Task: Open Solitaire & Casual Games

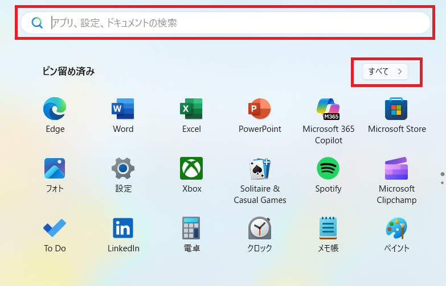Action: tap(260, 168)
